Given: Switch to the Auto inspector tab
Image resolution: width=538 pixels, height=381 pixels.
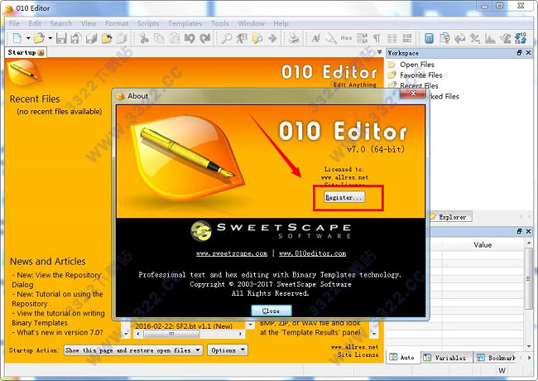Looking at the screenshot, I should (403, 358).
